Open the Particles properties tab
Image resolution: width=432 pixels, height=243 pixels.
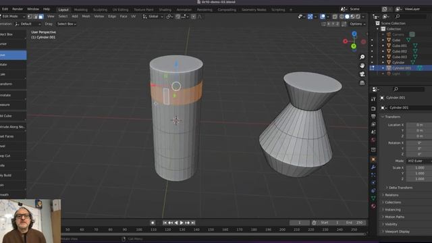coord(373,175)
